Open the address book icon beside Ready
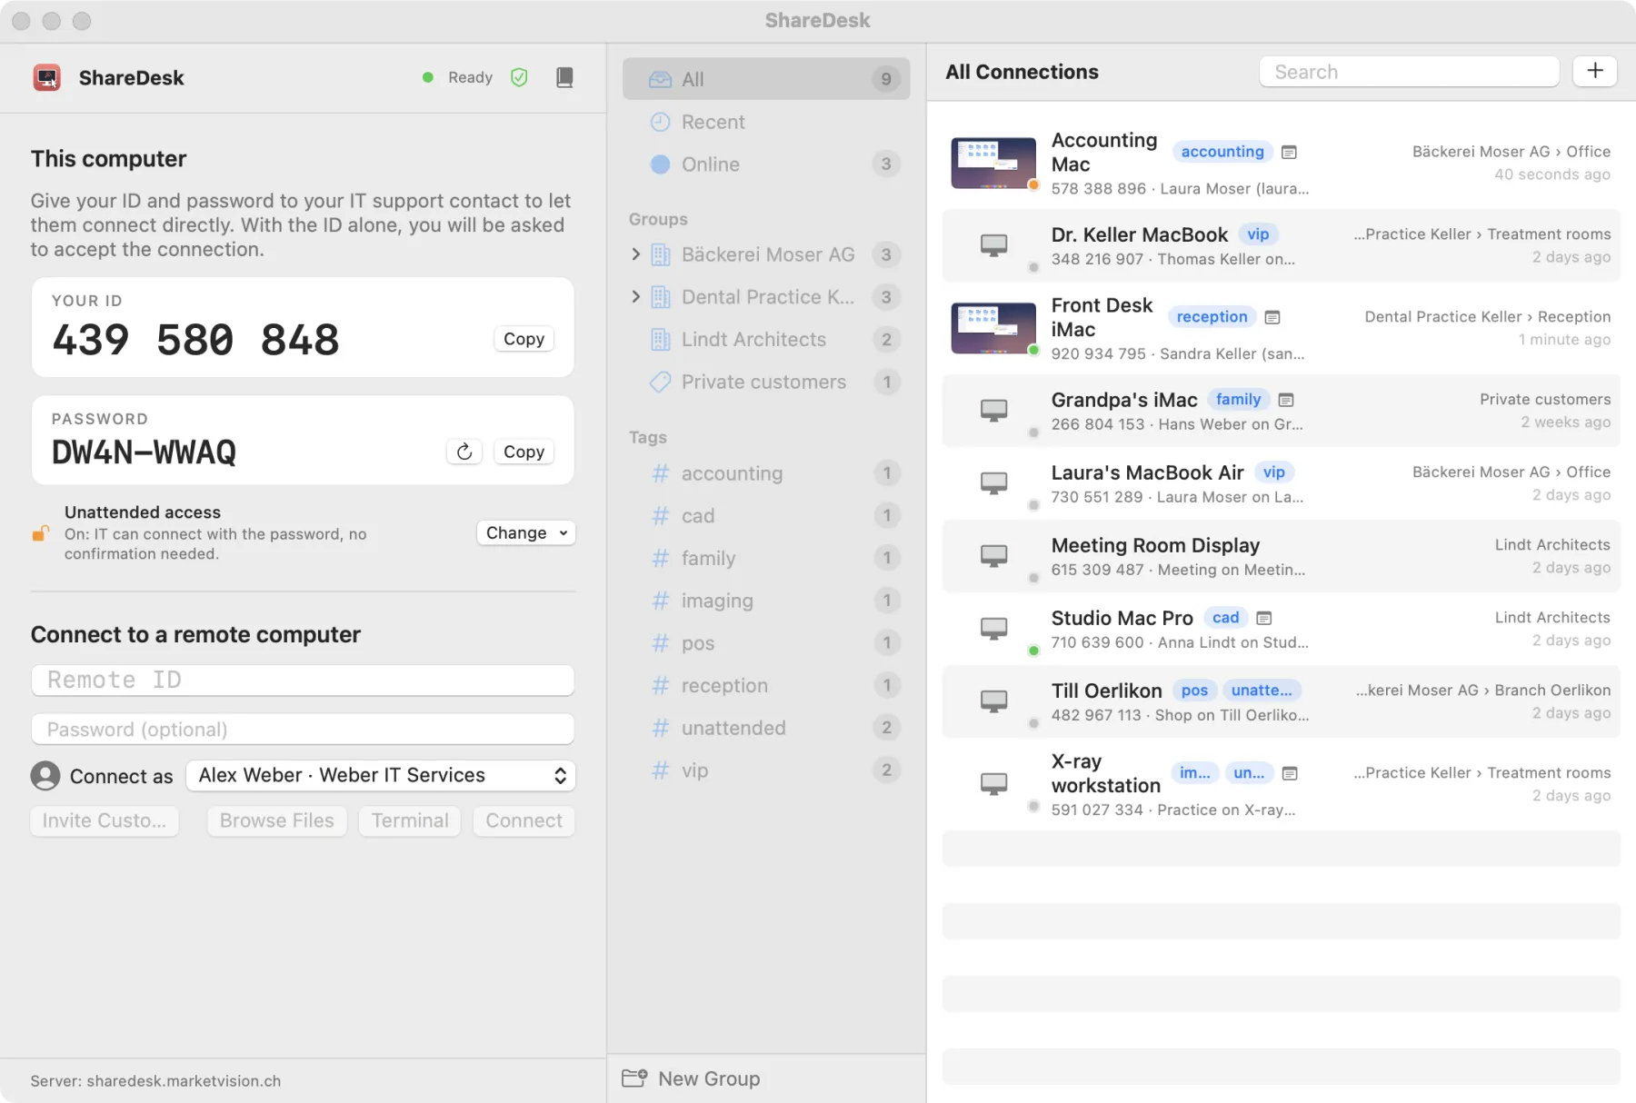The image size is (1636, 1103). tap(564, 77)
